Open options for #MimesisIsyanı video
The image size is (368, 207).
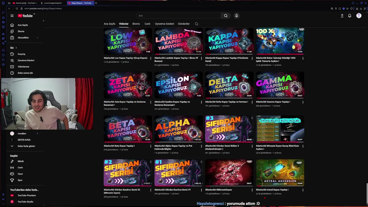pos(252,190)
